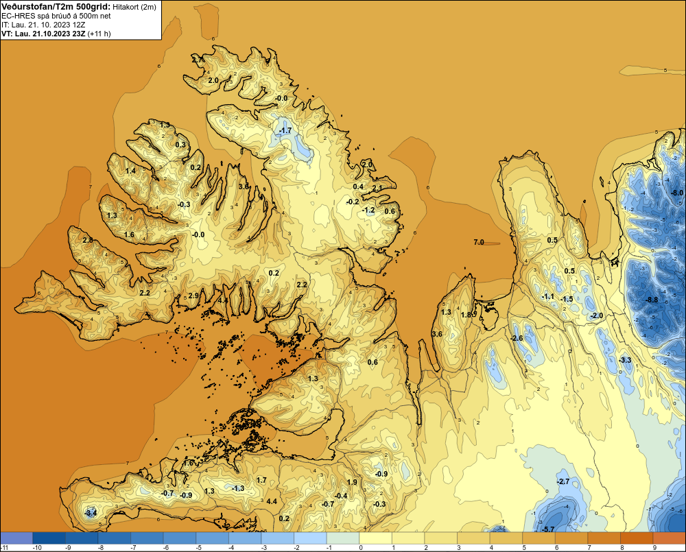This screenshot has height=552, width=686.
Task: Pick the legend swatch between 0 and 1
Action: click(x=376, y=538)
